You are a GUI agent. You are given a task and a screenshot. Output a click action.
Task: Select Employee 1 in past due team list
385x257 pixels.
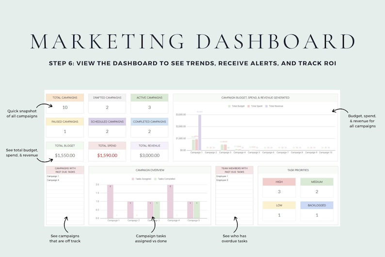222,176
